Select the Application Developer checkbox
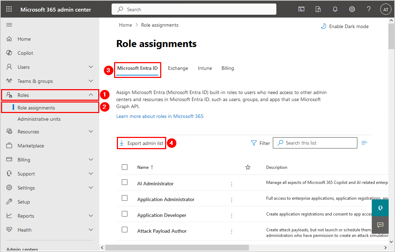Image resolution: width=395 pixels, height=252 pixels. [125, 214]
